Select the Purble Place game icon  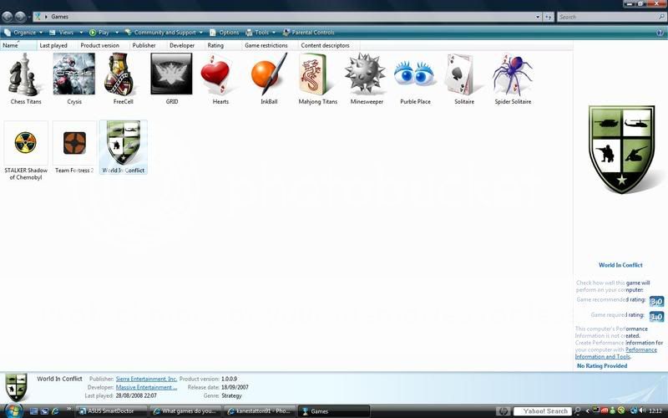coord(414,74)
